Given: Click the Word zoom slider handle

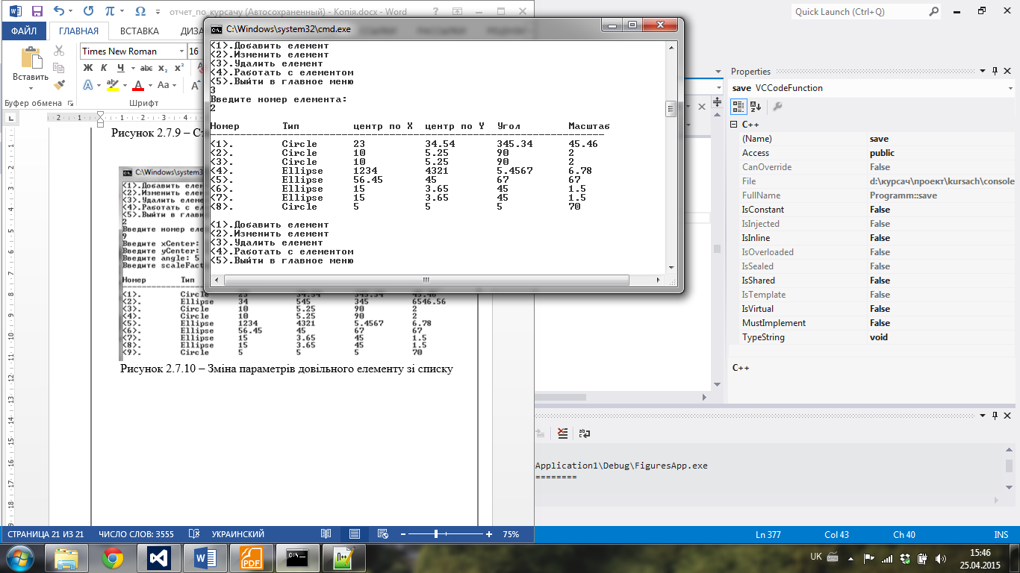Looking at the screenshot, I should pos(436,534).
